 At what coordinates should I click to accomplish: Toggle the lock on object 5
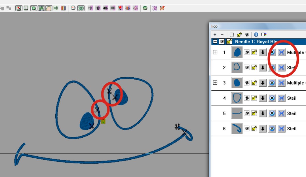click(254, 113)
